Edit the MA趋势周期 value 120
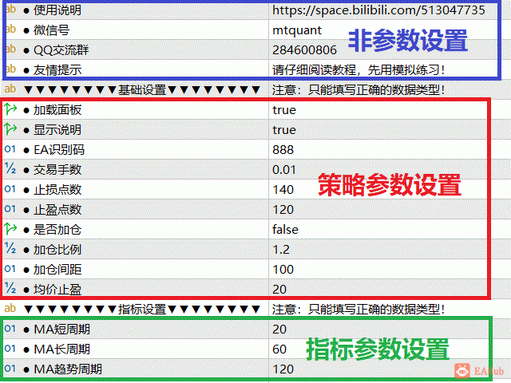 coord(283,369)
